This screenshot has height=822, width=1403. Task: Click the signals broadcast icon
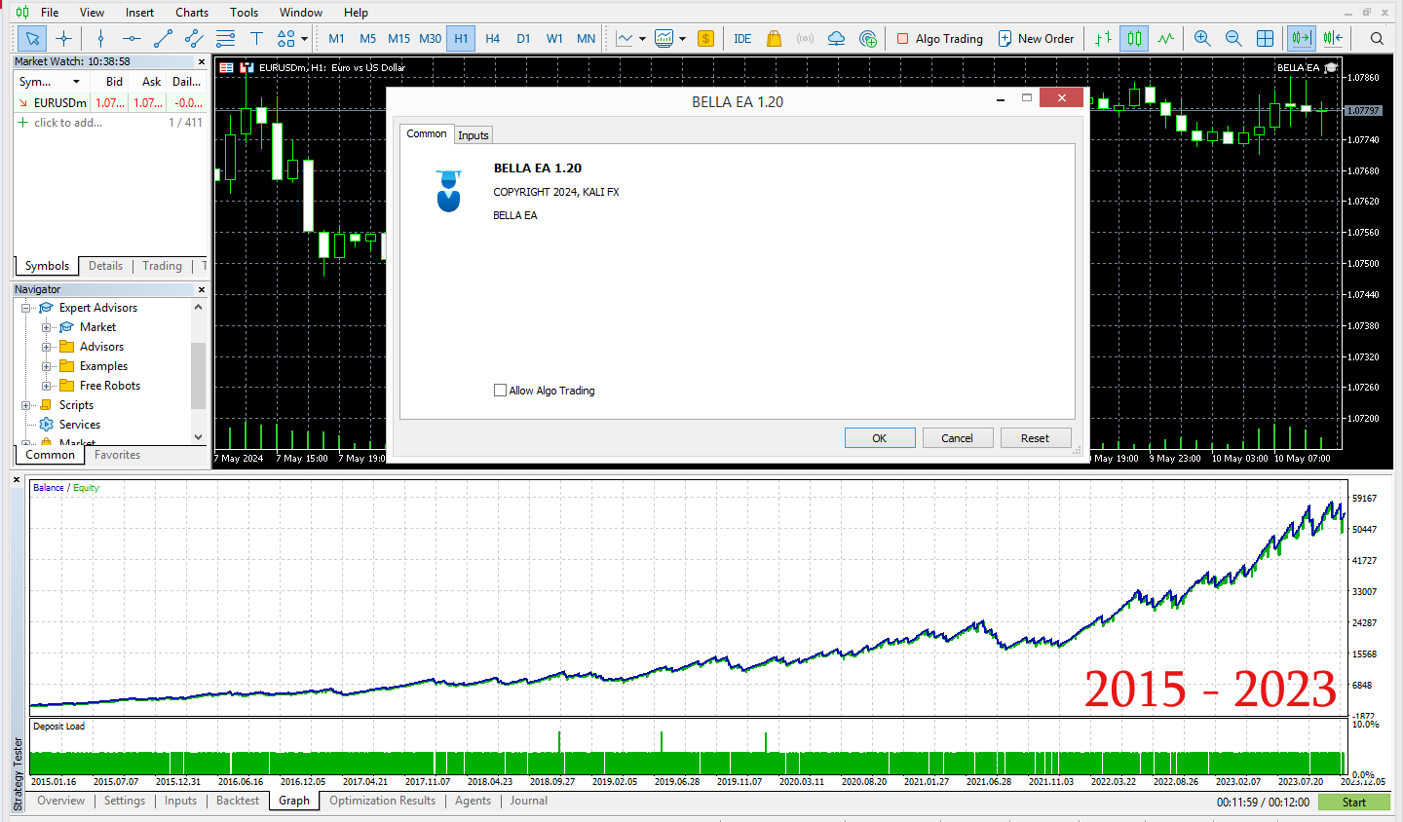click(x=805, y=39)
